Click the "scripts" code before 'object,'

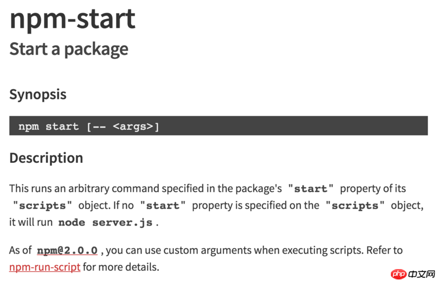click(x=355, y=206)
